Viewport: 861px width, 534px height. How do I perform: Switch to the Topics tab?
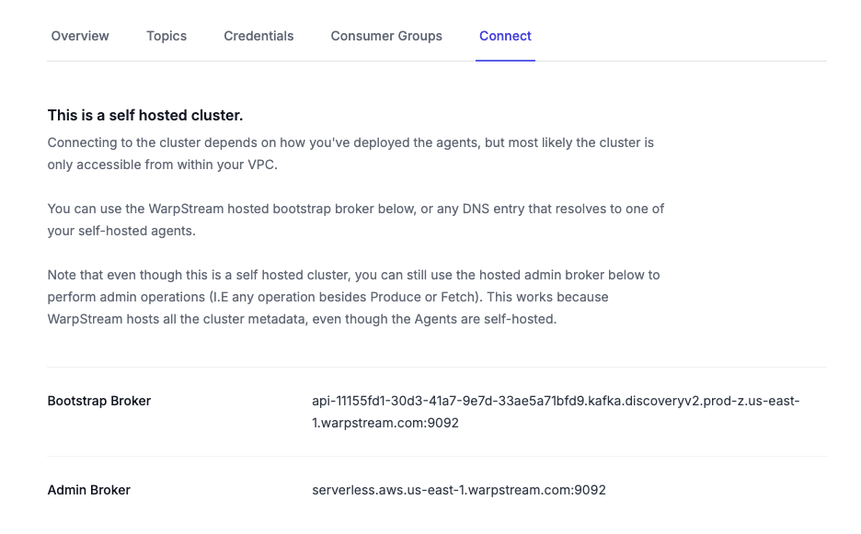(166, 36)
